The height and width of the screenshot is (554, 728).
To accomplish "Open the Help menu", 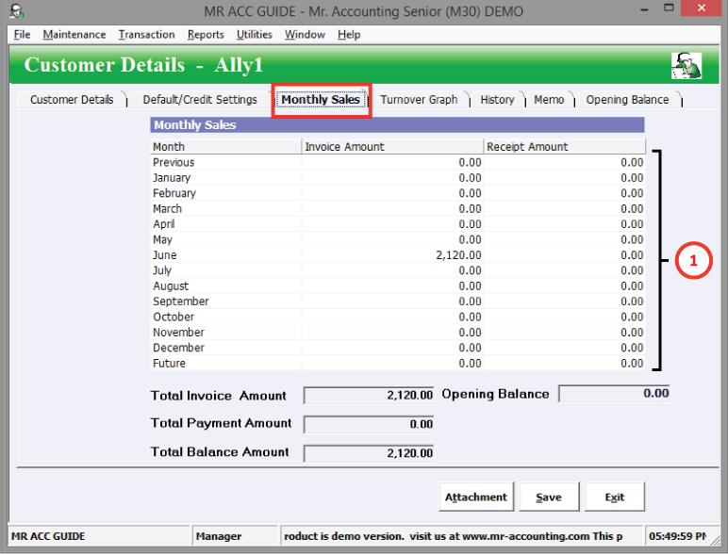I will (x=349, y=35).
